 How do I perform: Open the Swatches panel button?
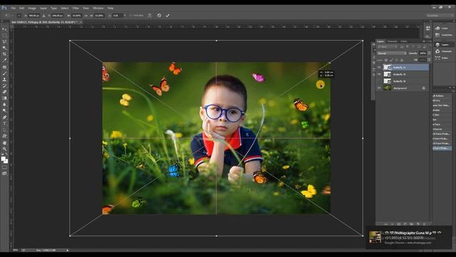(442, 35)
